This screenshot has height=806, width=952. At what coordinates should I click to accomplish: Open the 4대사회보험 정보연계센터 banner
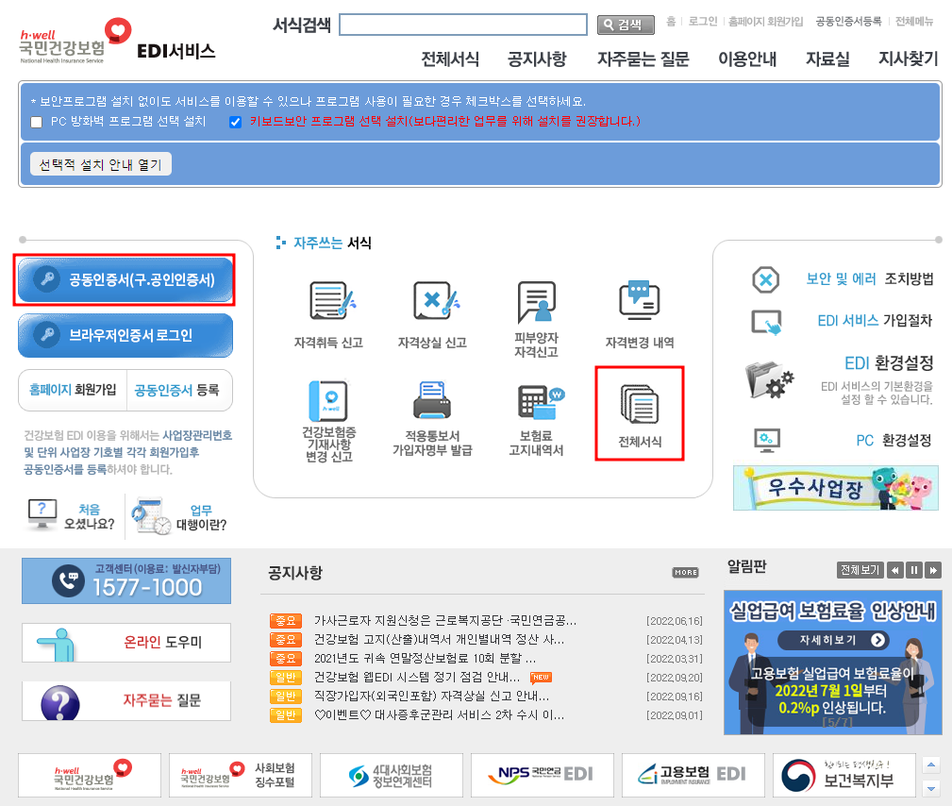coord(391,775)
